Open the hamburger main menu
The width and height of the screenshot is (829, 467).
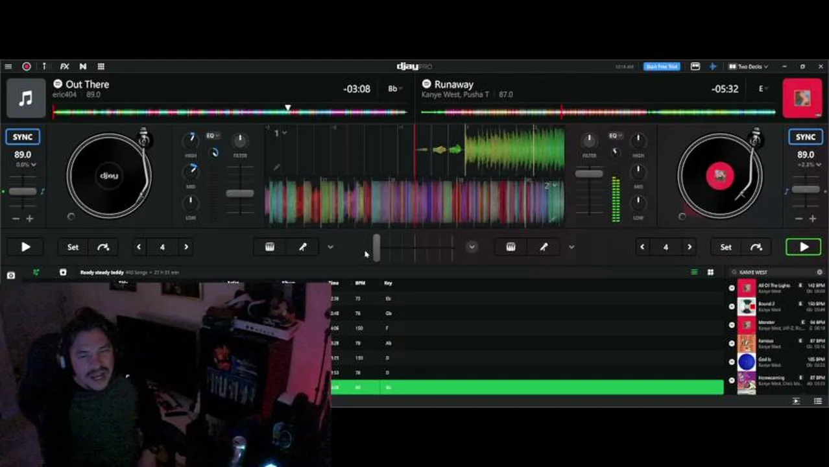8,66
